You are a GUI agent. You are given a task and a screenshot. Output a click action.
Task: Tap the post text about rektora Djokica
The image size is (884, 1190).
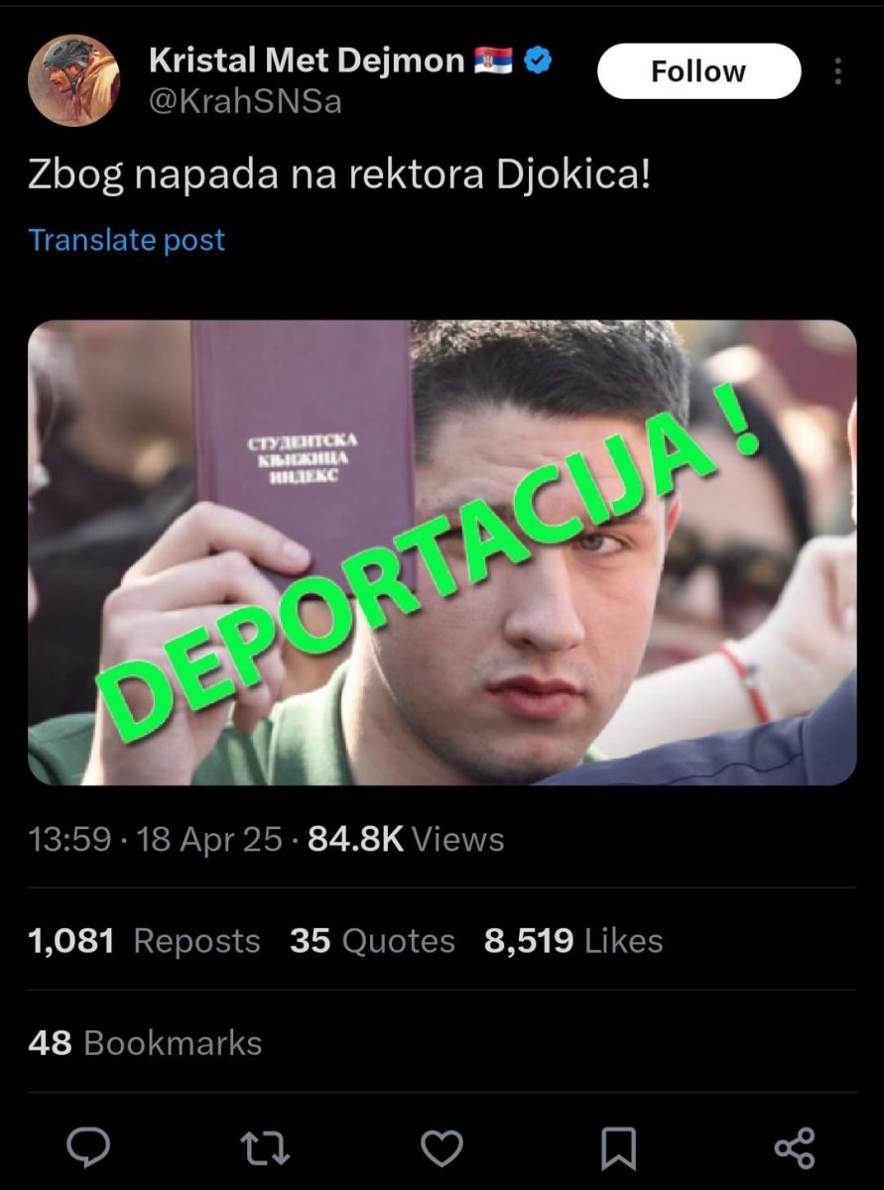(x=340, y=176)
